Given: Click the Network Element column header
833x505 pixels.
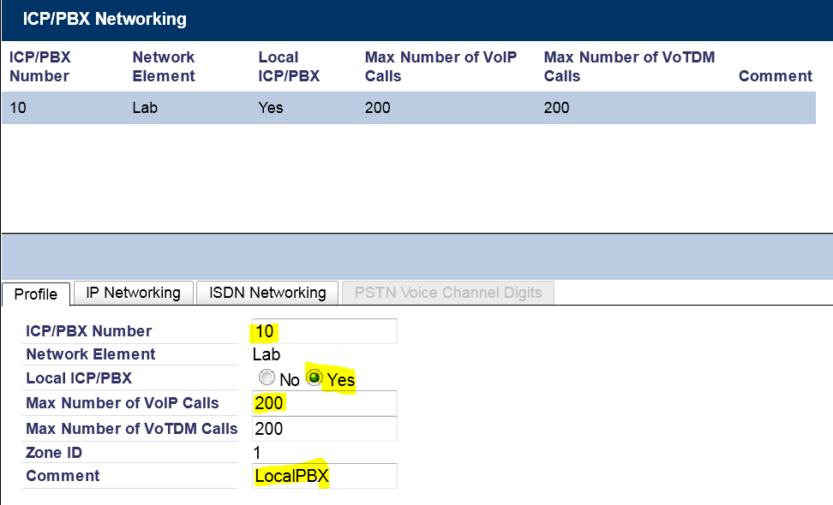Looking at the screenshot, I should pyautogui.click(x=164, y=67).
